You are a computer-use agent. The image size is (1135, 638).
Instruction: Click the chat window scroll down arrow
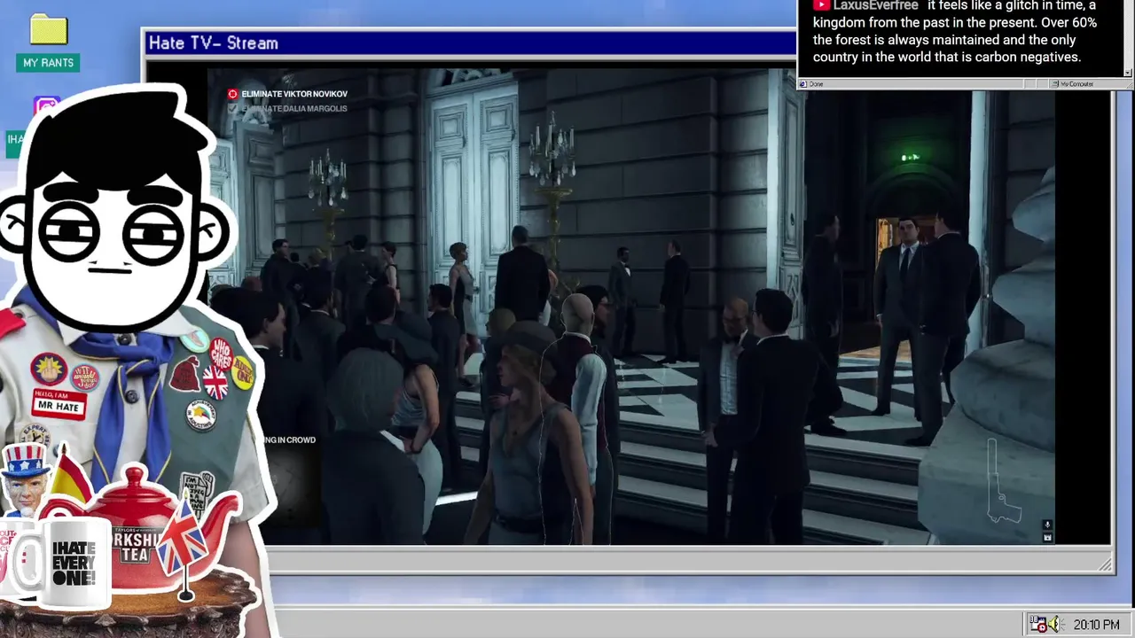1128,72
